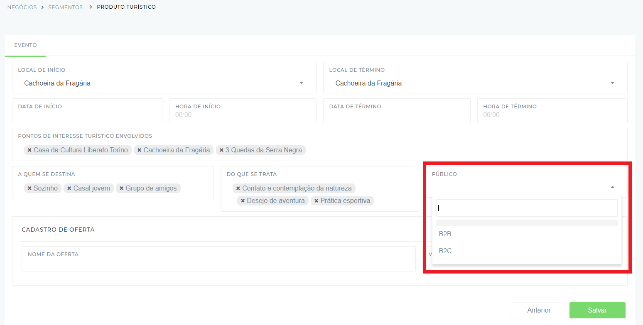Remove the Sozinho tag
Viewport: 643px width, 325px height.
[29, 188]
